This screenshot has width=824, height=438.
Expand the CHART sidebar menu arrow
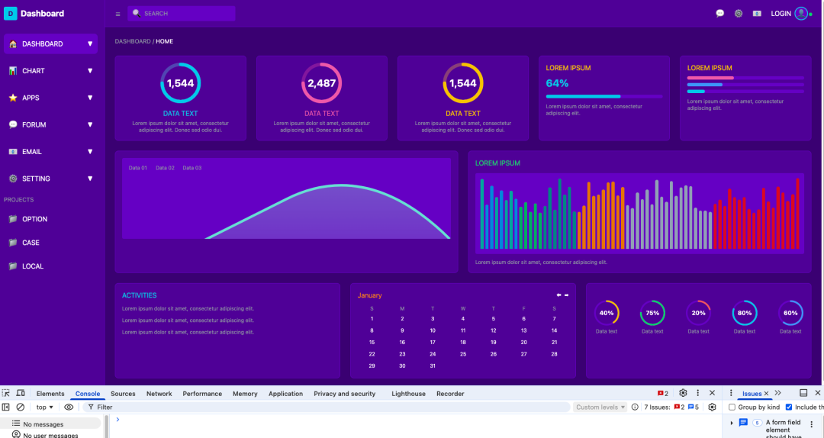pyautogui.click(x=90, y=71)
